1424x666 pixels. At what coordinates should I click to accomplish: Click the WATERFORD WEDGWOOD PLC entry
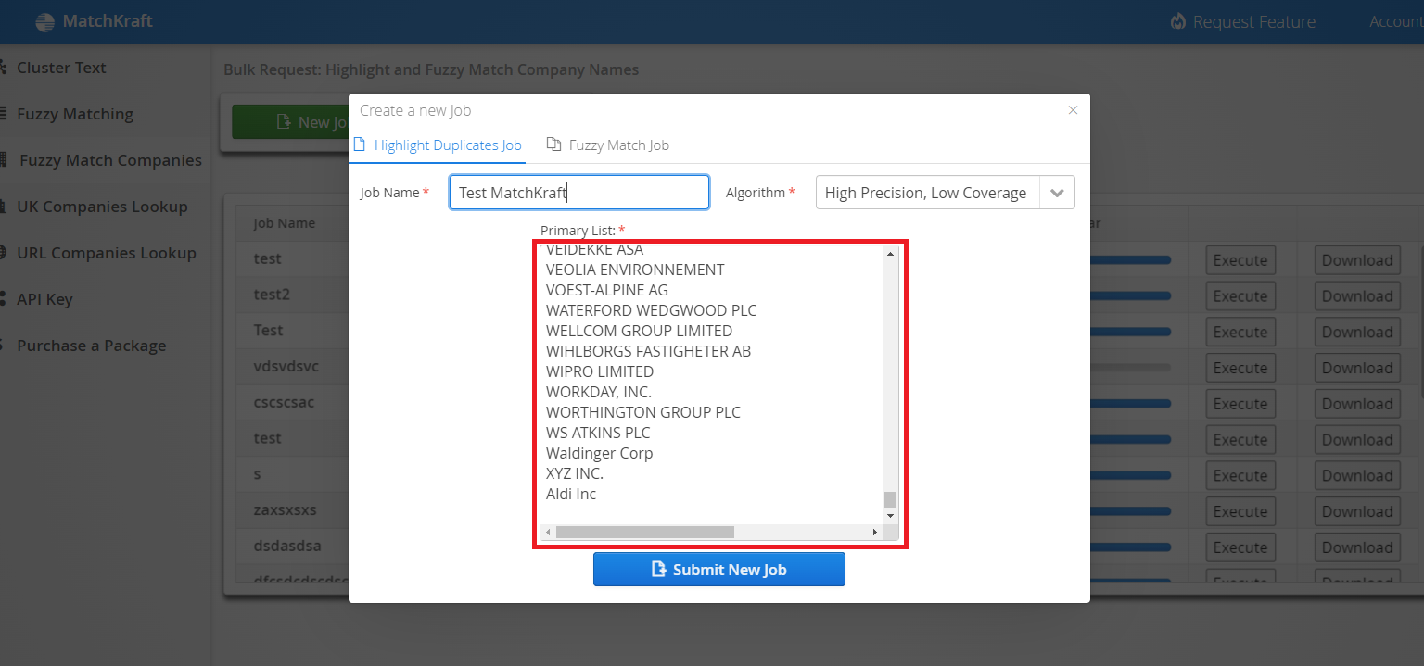[651, 310]
